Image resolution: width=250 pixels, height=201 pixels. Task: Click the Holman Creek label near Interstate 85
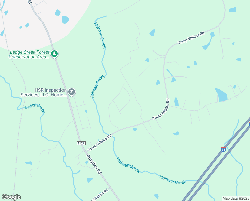click(173, 180)
